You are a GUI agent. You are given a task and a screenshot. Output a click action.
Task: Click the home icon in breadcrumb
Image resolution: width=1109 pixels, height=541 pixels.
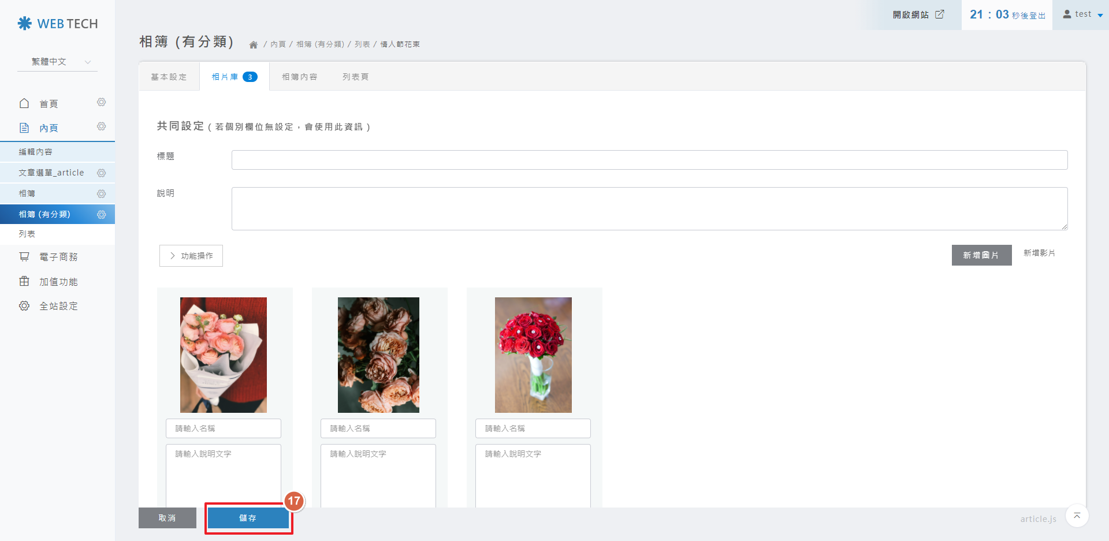click(x=253, y=44)
